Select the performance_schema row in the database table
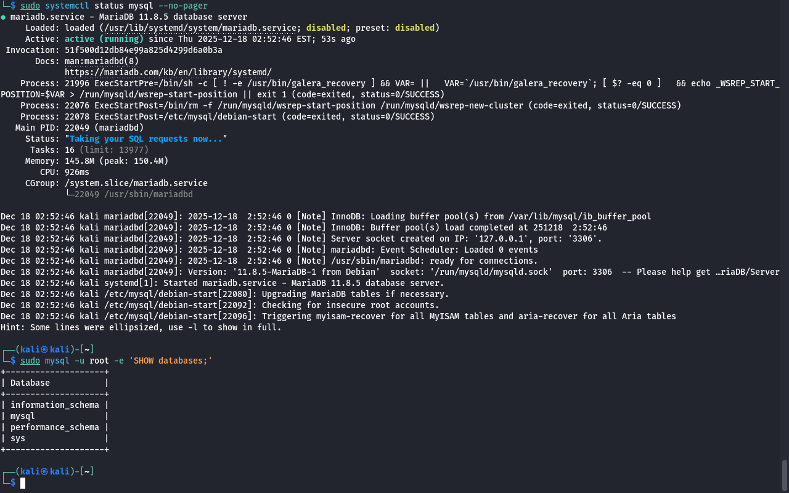The height and width of the screenshot is (493, 789). pos(54,428)
